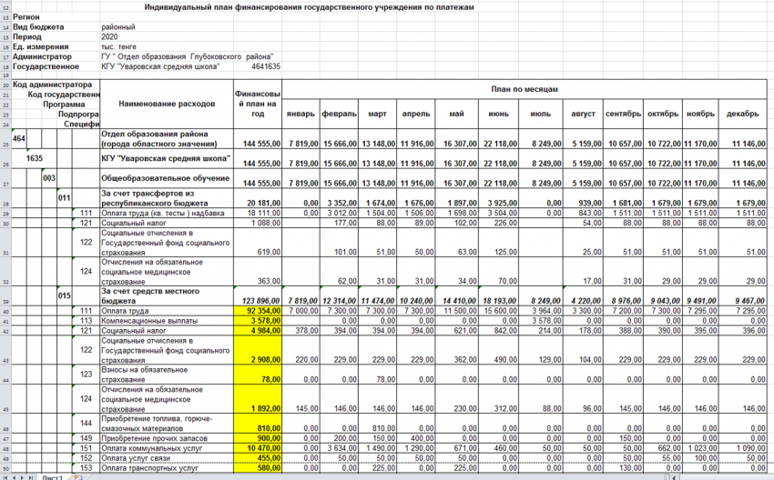Click the 'июнь' month header
The height and width of the screenshot is (480, 774).
click(499, 114)
